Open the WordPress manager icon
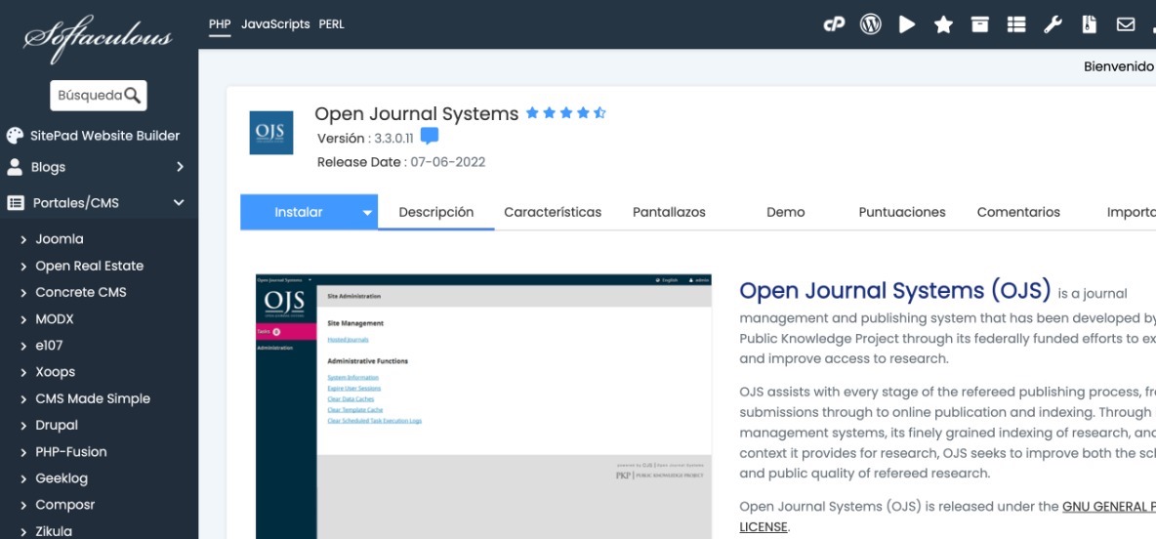Image resolution: width=1156 pixels, height=539 pixels. [871, 24]
